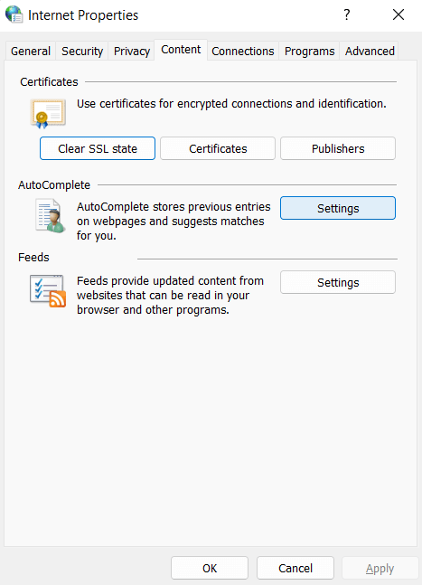This screenshot has width=422, height=585.
Task: Confirm with the OK button
Action: [x=210, y=568]
